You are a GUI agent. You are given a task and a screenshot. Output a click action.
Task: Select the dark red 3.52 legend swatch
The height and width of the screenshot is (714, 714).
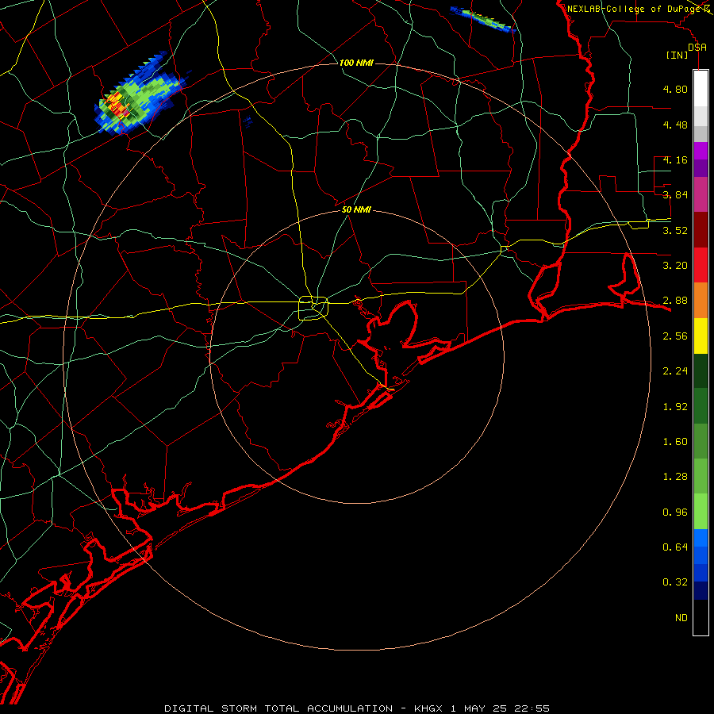[x=701, y=230]
